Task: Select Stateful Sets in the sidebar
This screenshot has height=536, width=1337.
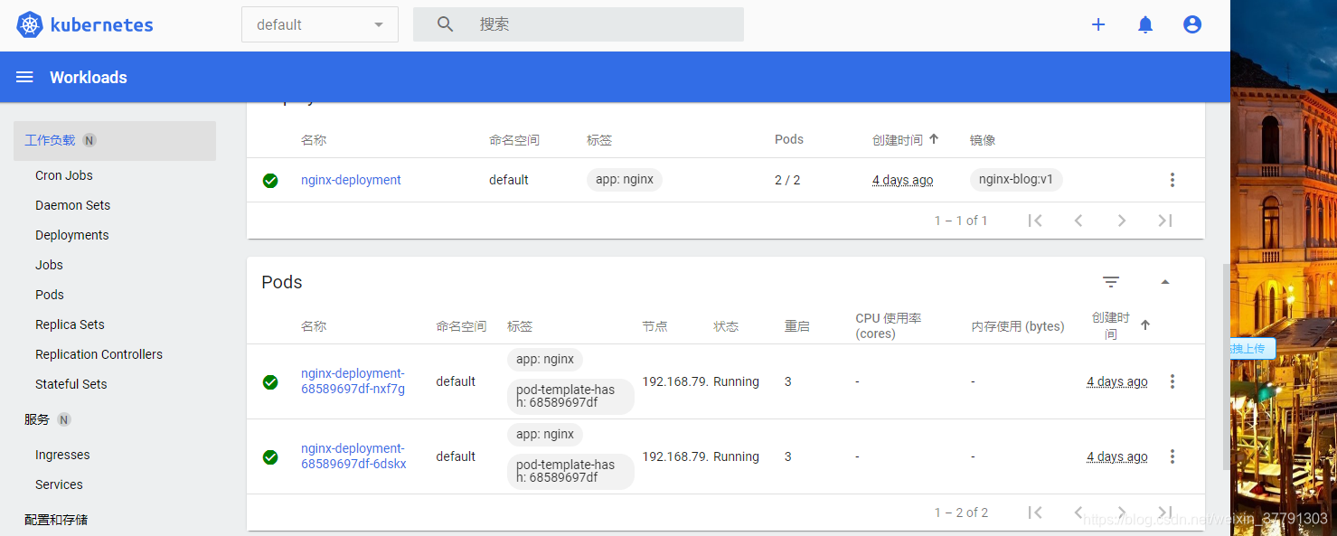Action: pyautogui.click(x=71, y=384)
